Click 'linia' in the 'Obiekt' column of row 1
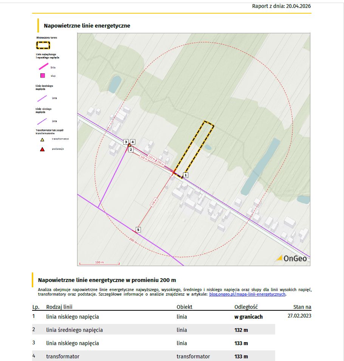The height and width of the screenshot is (361, 344). click(x=182, y=317)
